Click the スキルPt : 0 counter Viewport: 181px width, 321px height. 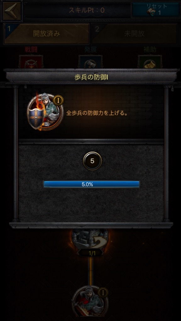87,10
